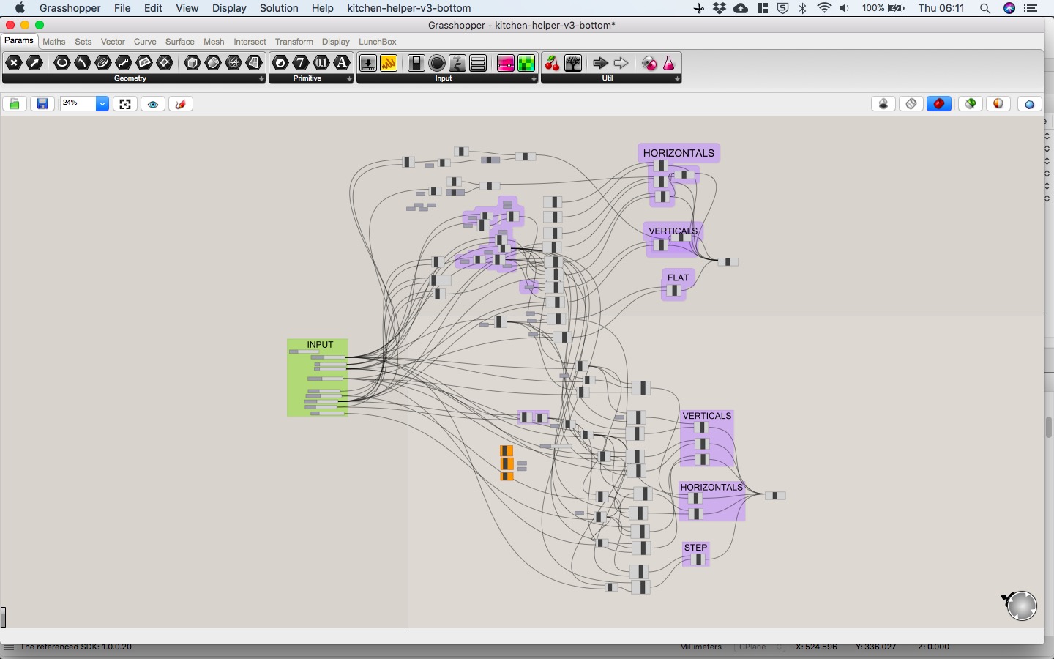Switch to the Maths tab
The width and height of the screenshot is (1054, 659).
[54, 42]
